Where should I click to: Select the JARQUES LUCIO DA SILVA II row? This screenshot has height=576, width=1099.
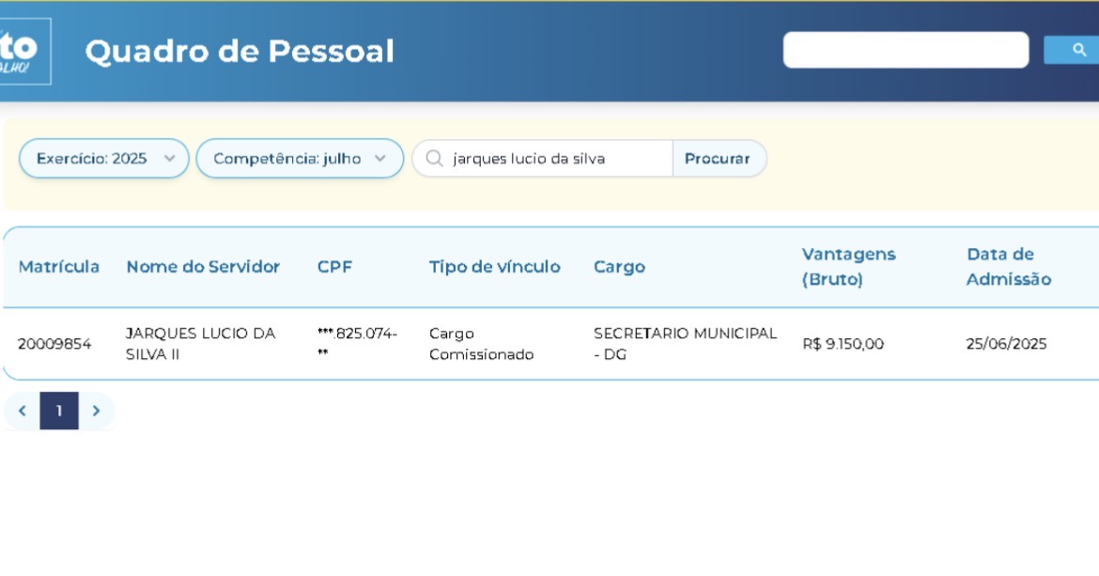550,343
